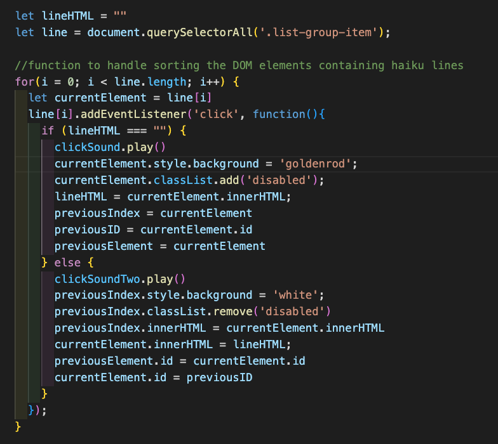Click the 'function' keyword
Viewport: 498px width, 444px height.
[x=279, y=114]
